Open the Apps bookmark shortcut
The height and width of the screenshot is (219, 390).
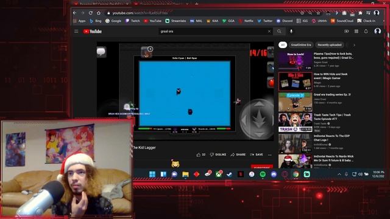79,21
